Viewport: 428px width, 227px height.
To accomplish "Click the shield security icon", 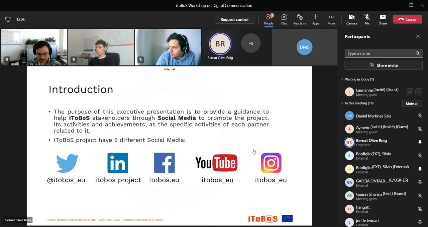I will [x=8, y=19].
